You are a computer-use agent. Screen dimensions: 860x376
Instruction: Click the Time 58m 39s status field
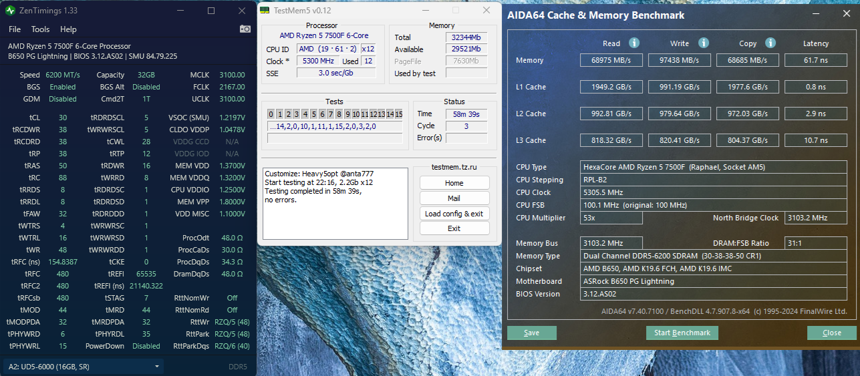tap(466, 114)
